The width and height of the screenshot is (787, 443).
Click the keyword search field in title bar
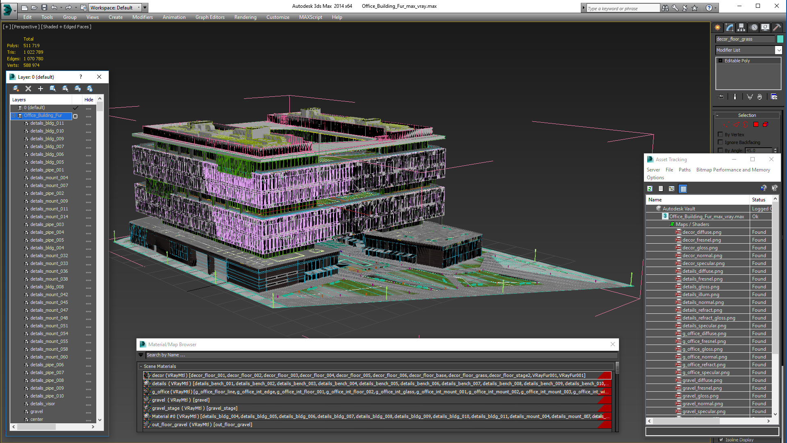(623, 8)
